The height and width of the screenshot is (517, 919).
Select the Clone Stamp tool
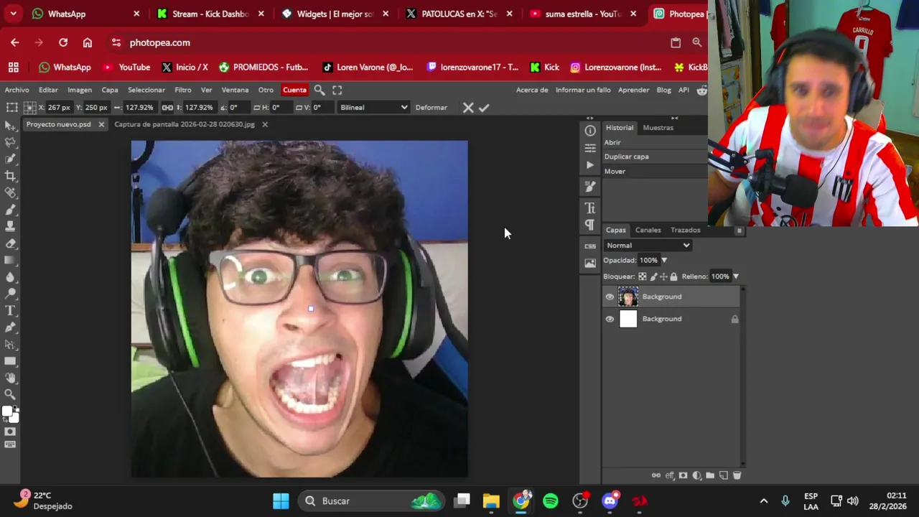click(10, 226)
